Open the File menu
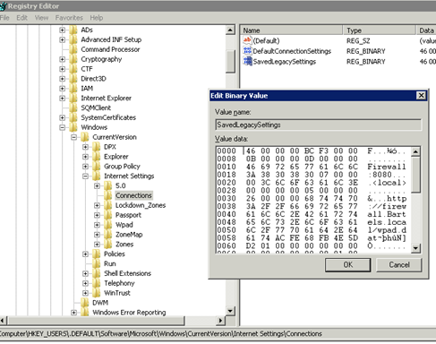This screenshot has height=344, width=436. tap(4, 18)
